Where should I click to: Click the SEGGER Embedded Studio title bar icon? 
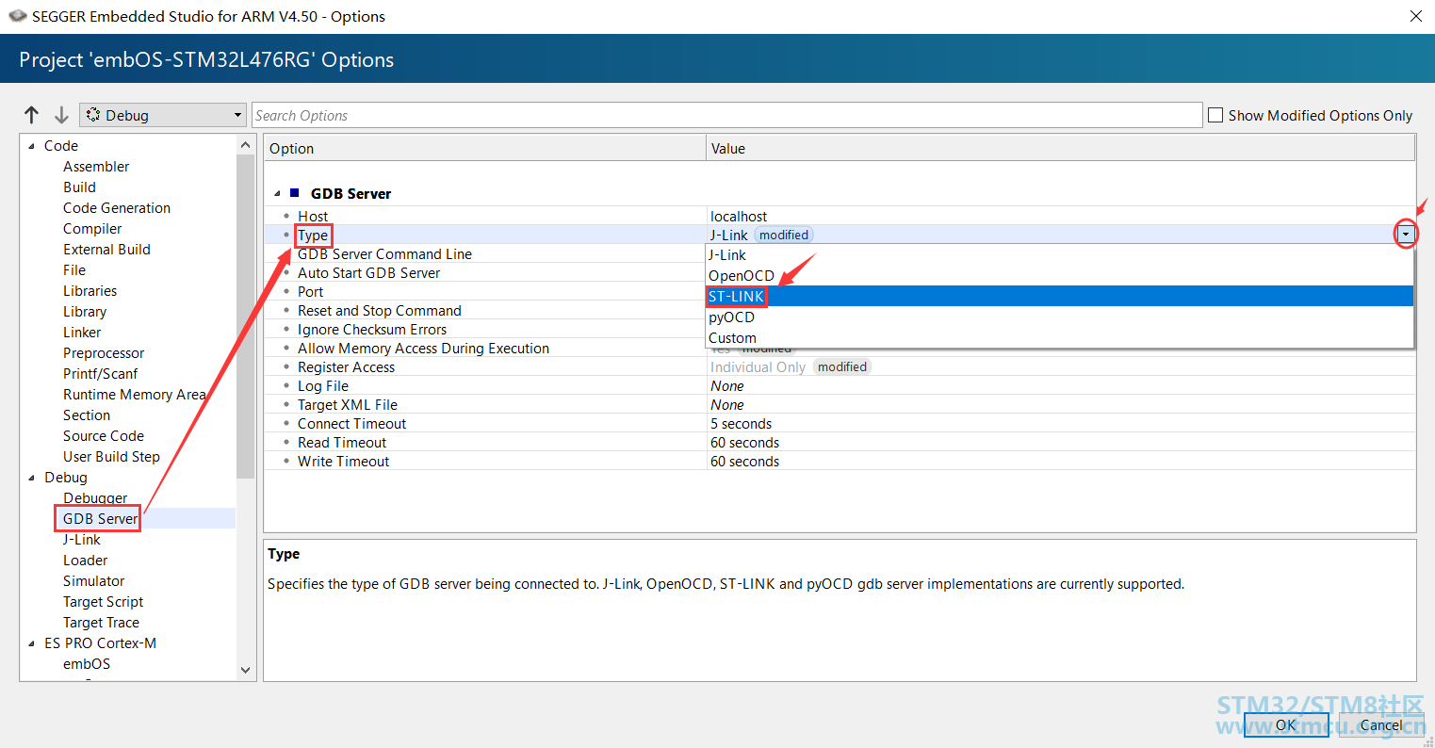click(x=17, y=16)
